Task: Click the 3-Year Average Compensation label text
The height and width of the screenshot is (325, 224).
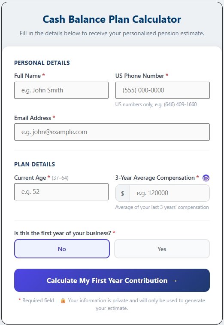Action: [155, 178]
